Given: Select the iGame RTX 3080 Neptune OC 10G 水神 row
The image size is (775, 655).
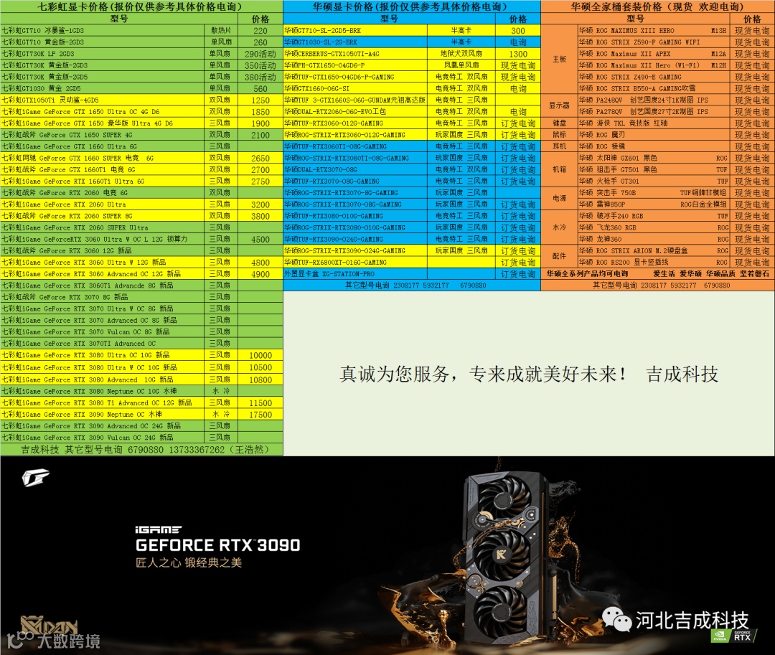Looking at the screenshot, I should point(141,391).
